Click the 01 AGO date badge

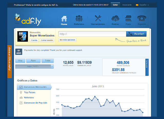click(x=19, y=52)
